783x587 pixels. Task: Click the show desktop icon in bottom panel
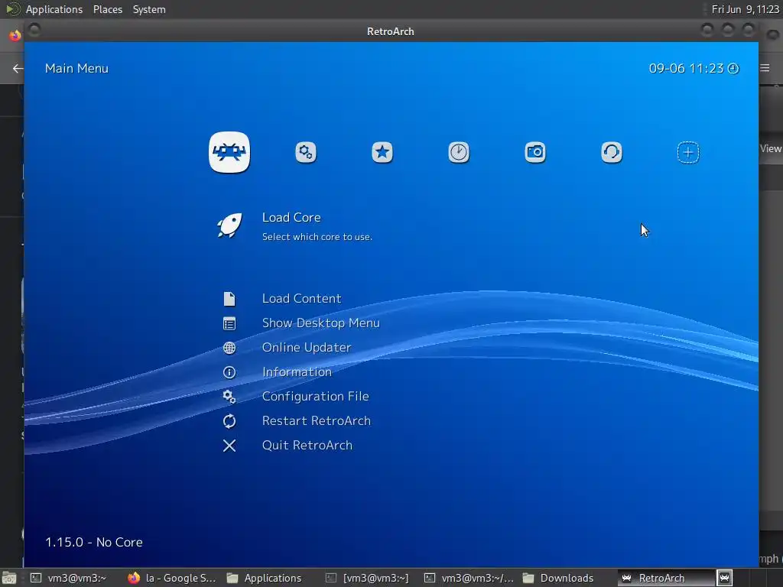coord(9,579)
